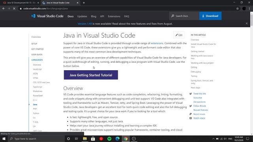Follow the Version 1.49 link

(85, 24)
